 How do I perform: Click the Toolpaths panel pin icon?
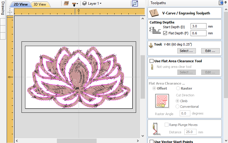coord(226,2)
